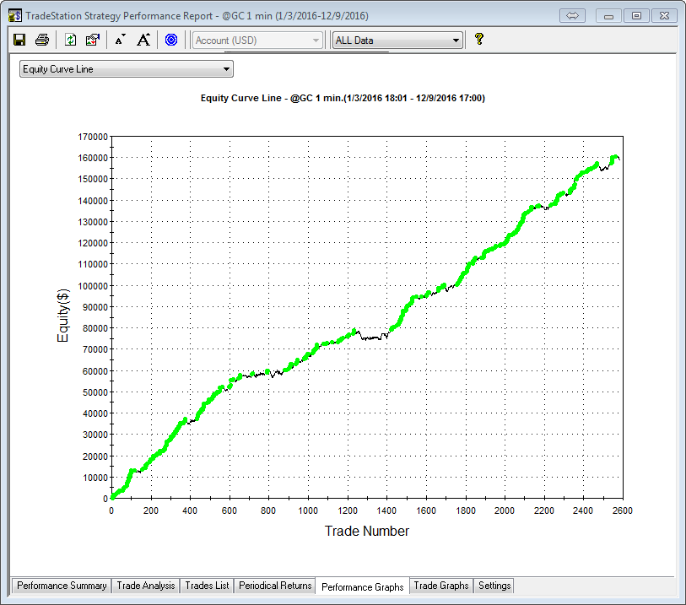Open the ALL Data dropdown
Screen dimensions: 686x605
point(397,40)
